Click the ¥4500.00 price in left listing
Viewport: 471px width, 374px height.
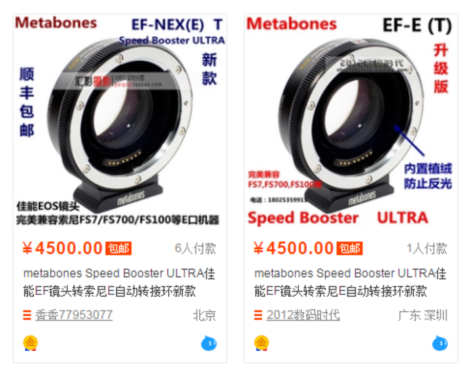tap(63, 248)
